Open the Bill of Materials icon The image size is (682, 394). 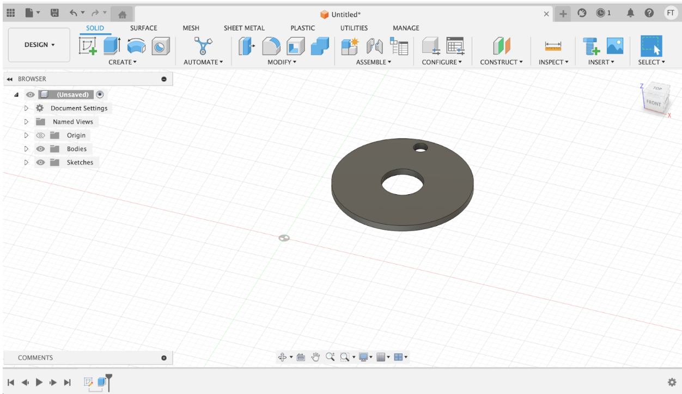tap(399, 46)
